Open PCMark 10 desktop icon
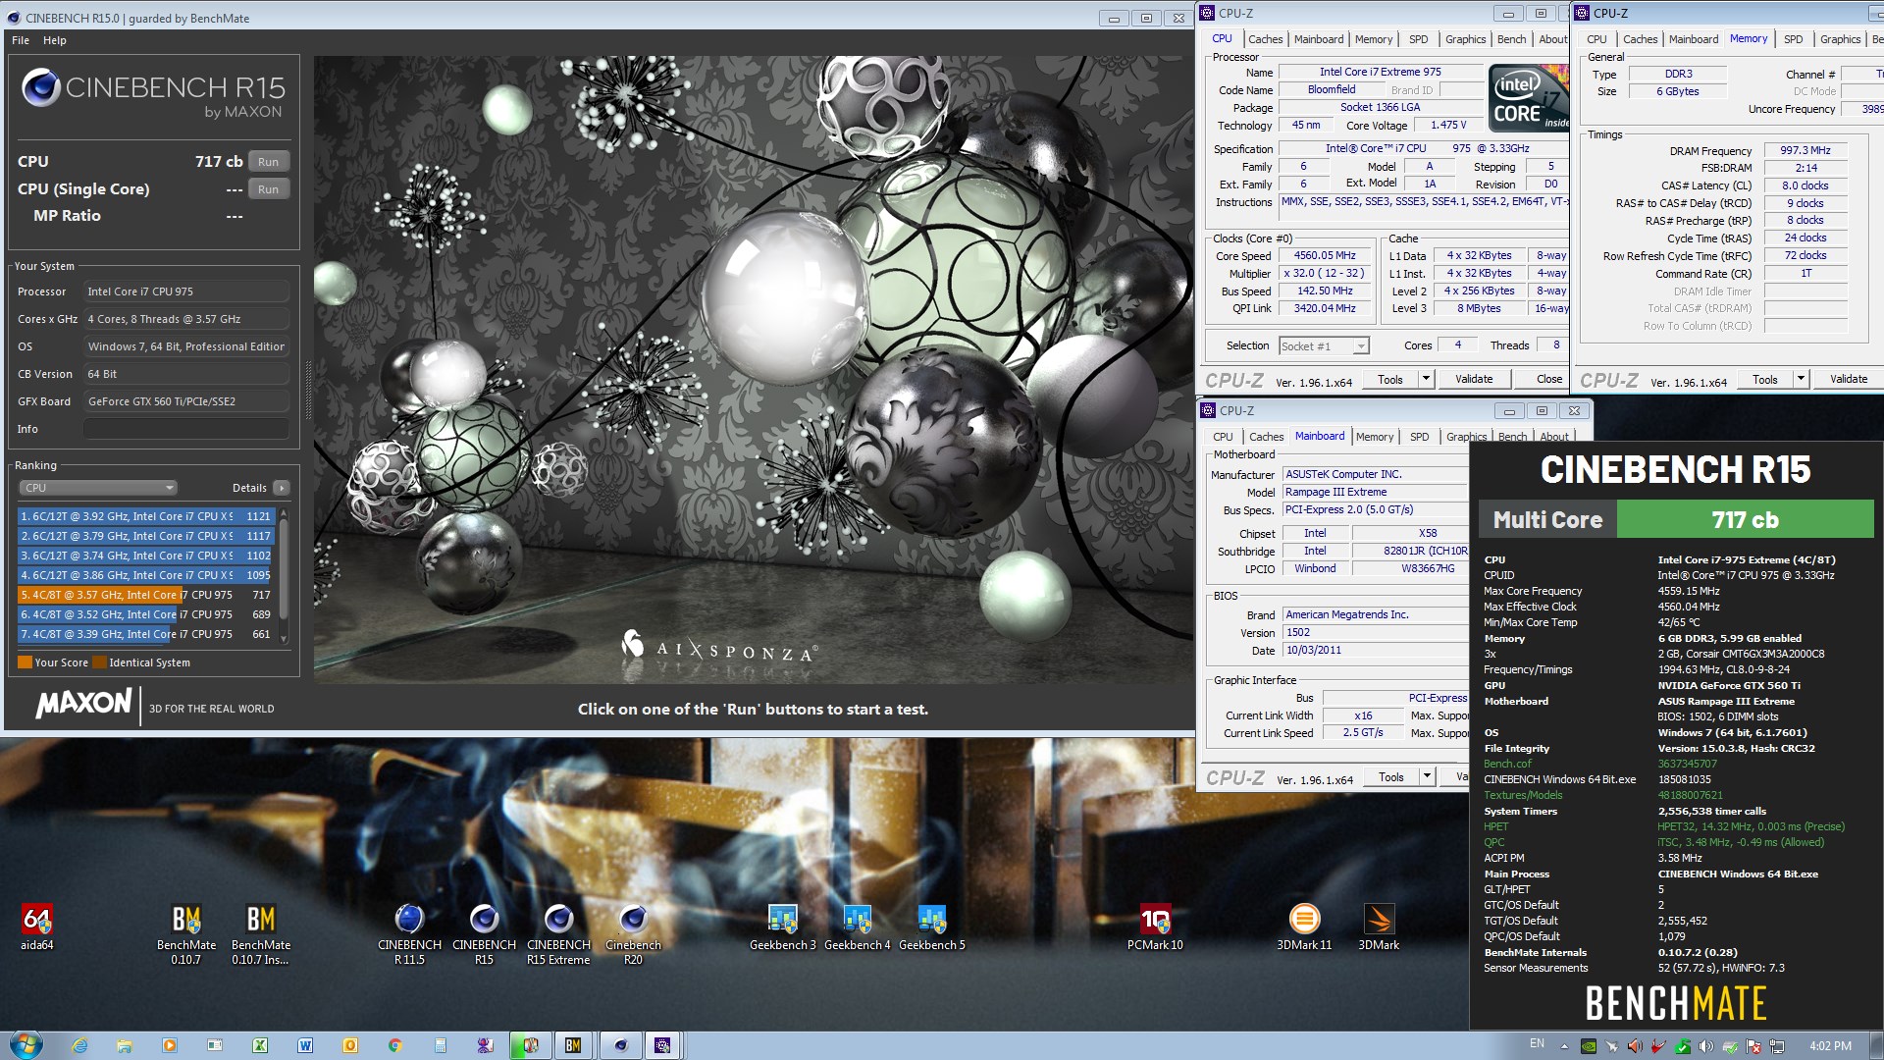The width and height of the screenshot is (1884, 1060). [x=1155, y=927]
